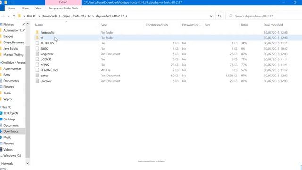
Task: Select Windows (C:) drive in sidebar
Action: pos(12,155)
